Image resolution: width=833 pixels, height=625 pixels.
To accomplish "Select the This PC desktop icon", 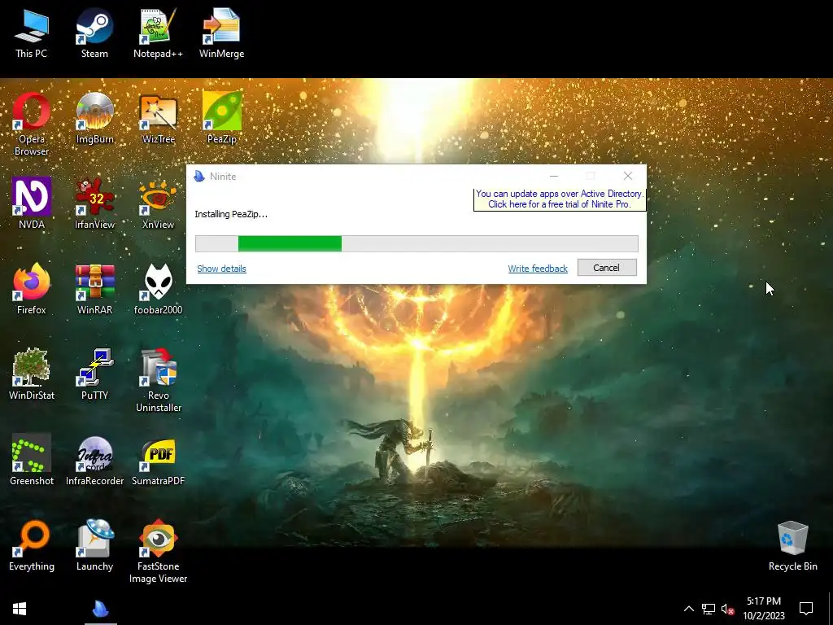I will tap(32, 32).
